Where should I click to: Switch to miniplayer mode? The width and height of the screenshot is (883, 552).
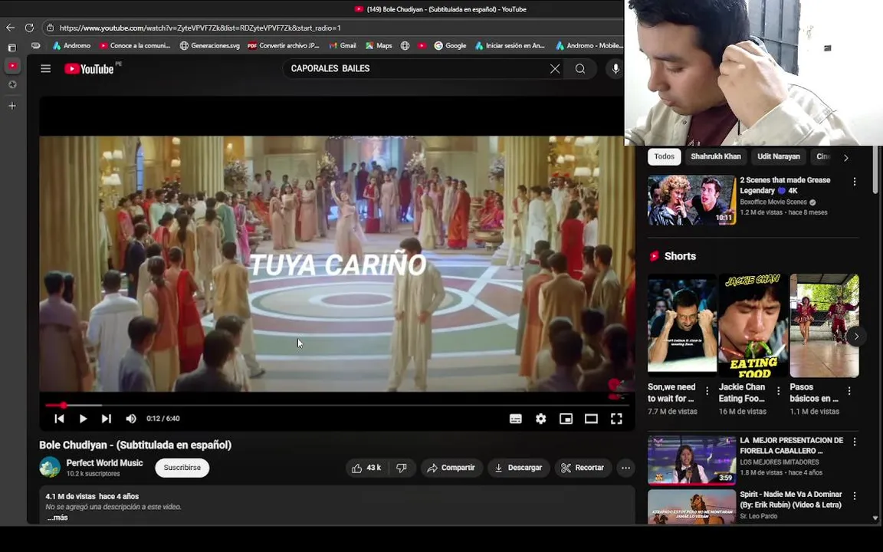(566, 419)
